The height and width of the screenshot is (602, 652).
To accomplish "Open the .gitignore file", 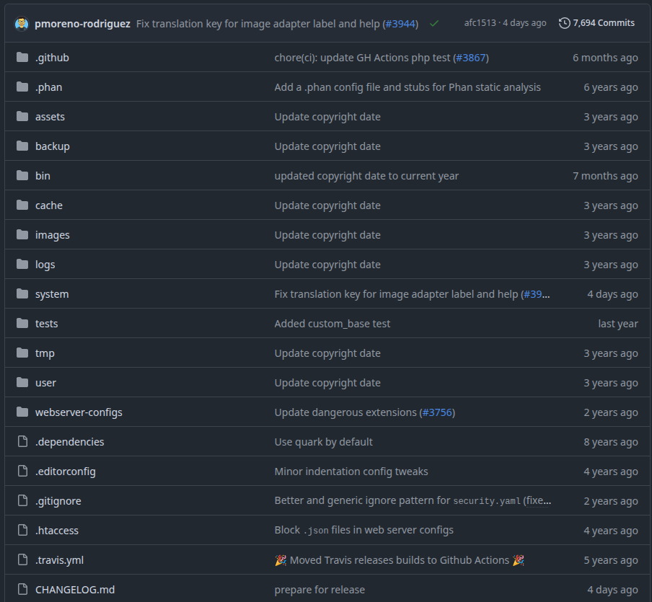I will pos(58,501).
